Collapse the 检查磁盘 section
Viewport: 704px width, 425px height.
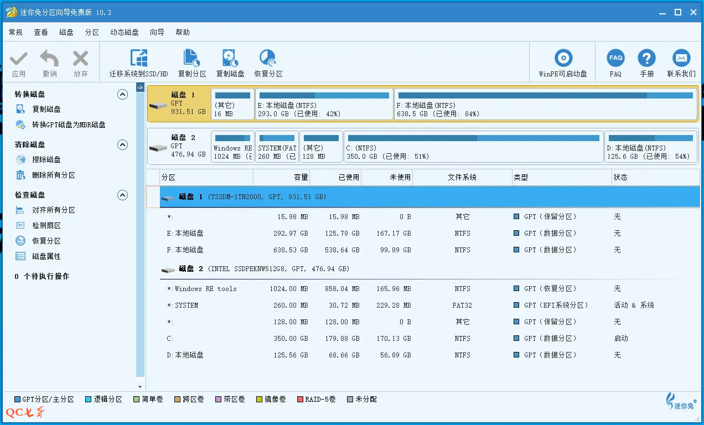point(123,195)
